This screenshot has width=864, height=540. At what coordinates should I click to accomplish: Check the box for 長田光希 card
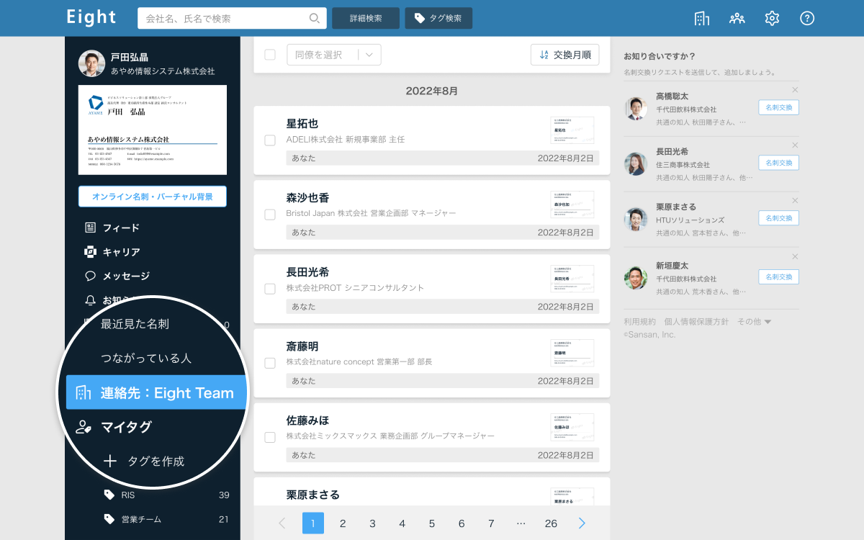click(x=270, y=289)
